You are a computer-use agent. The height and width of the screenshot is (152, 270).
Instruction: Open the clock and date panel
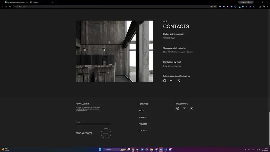coord(265,149)
